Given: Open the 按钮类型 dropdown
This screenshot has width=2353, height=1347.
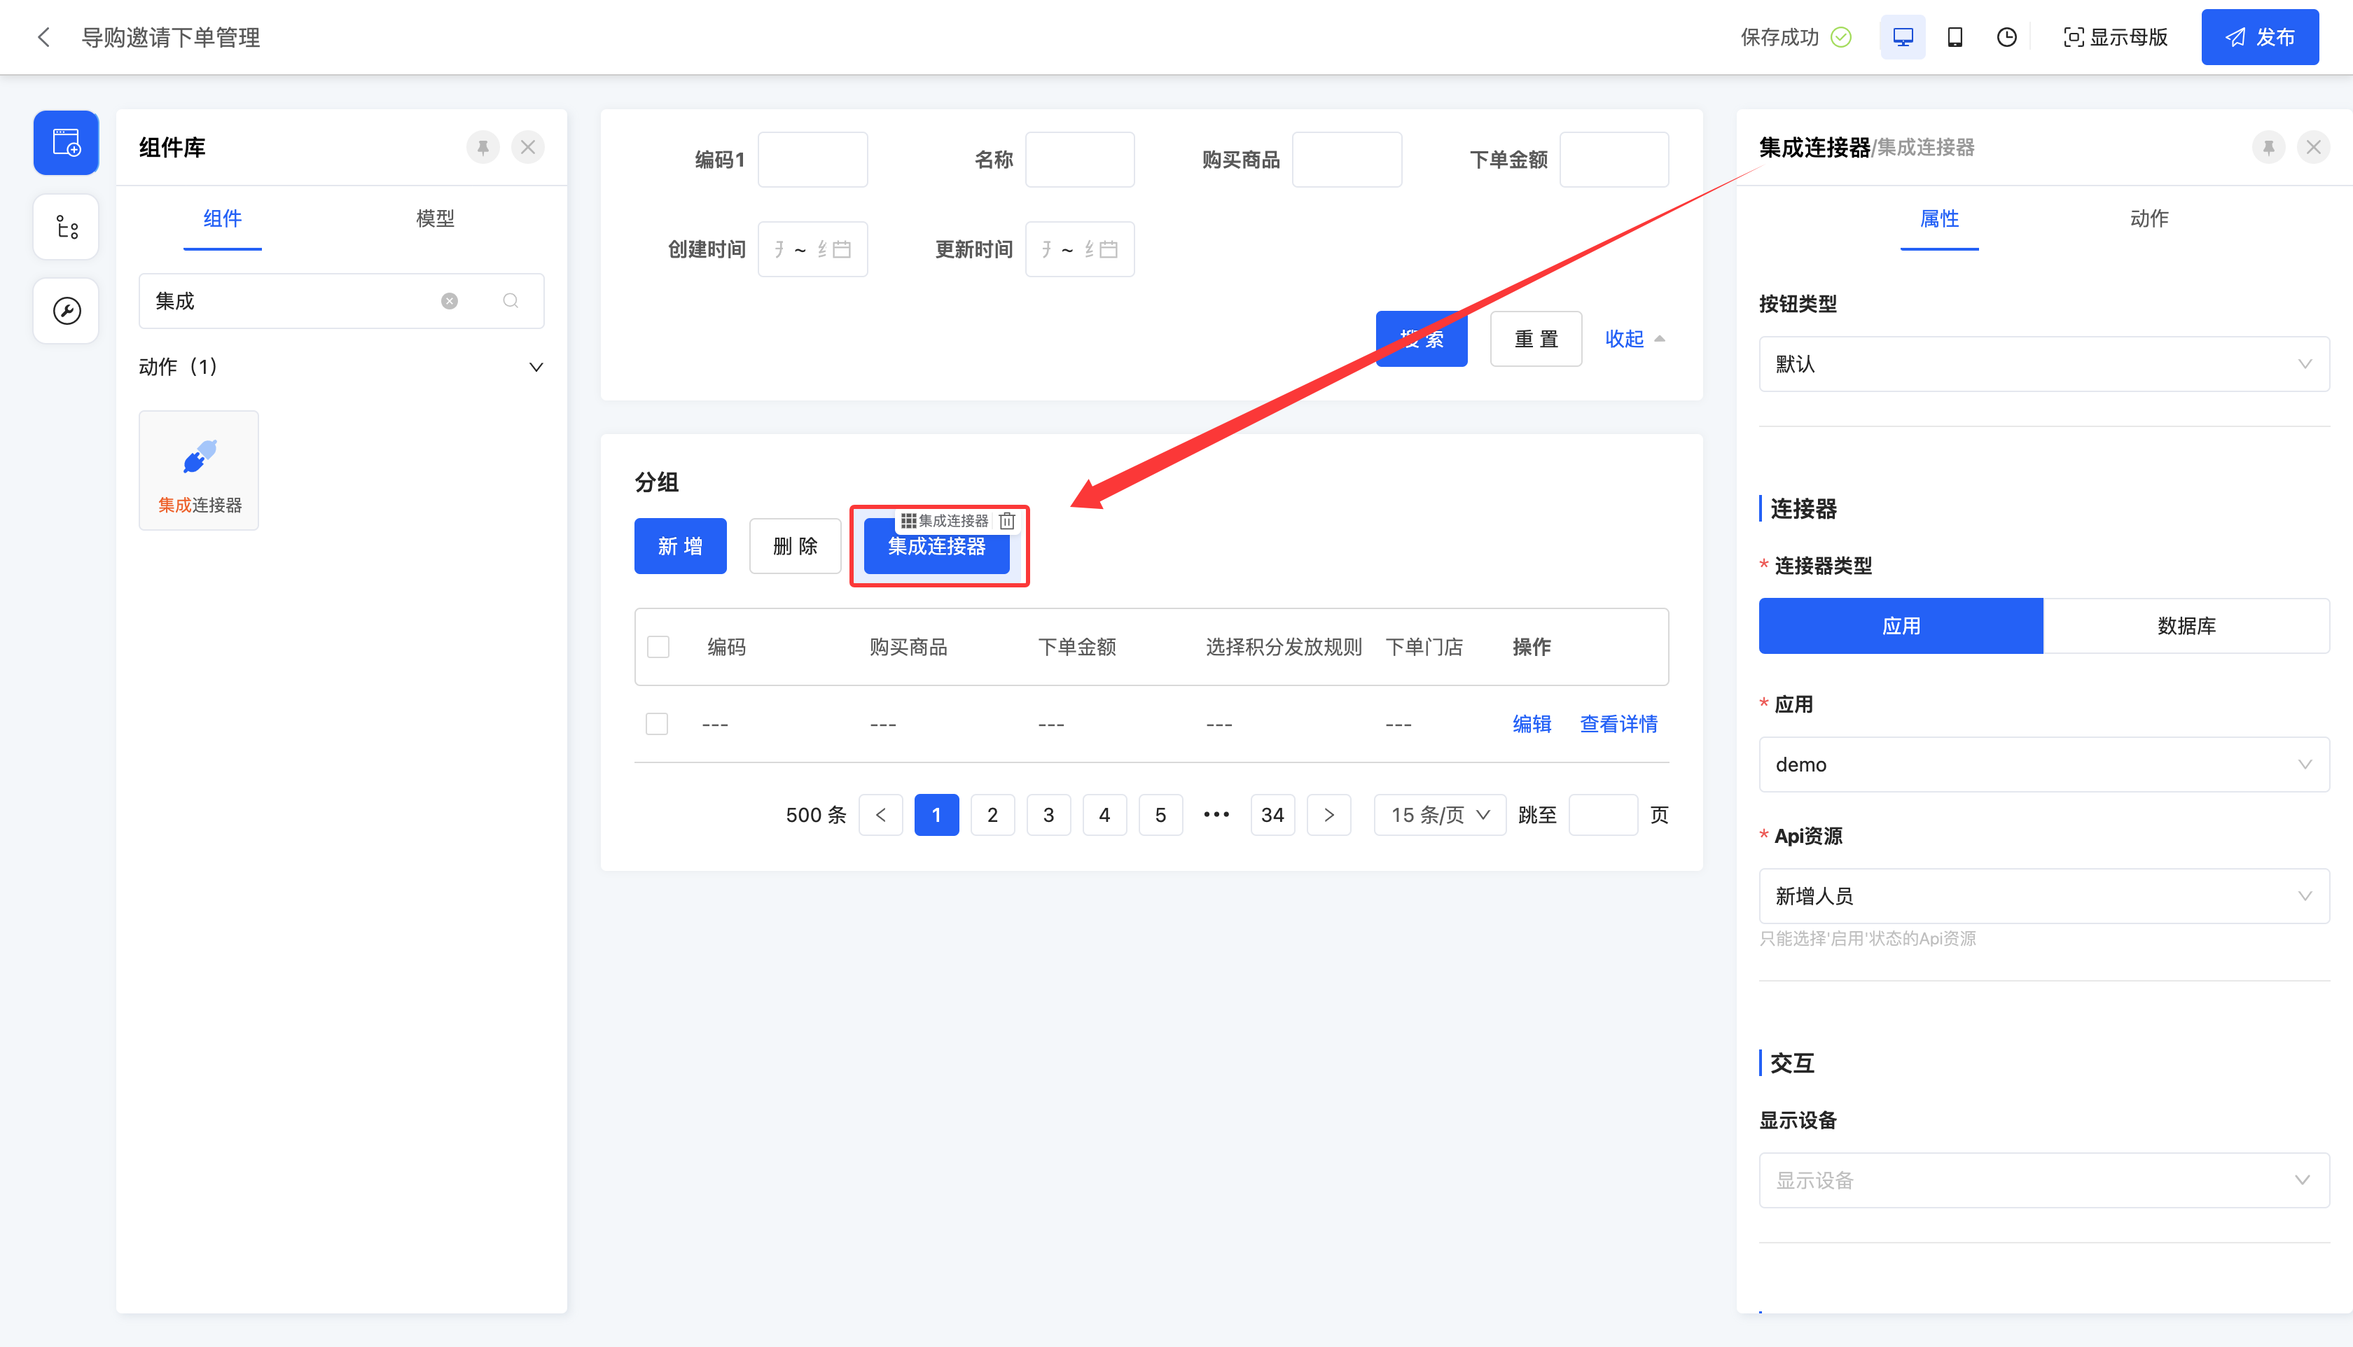Looking at the screenshot, I should 2043,363.
